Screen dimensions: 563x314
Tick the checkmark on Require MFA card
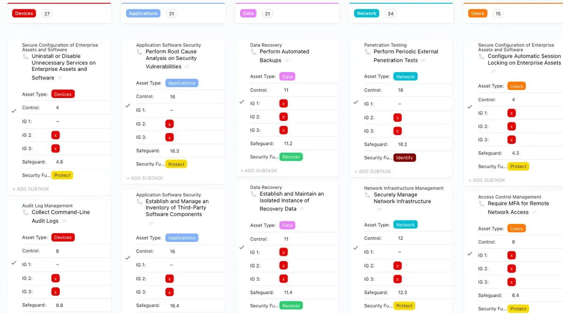tap(470, 254)
